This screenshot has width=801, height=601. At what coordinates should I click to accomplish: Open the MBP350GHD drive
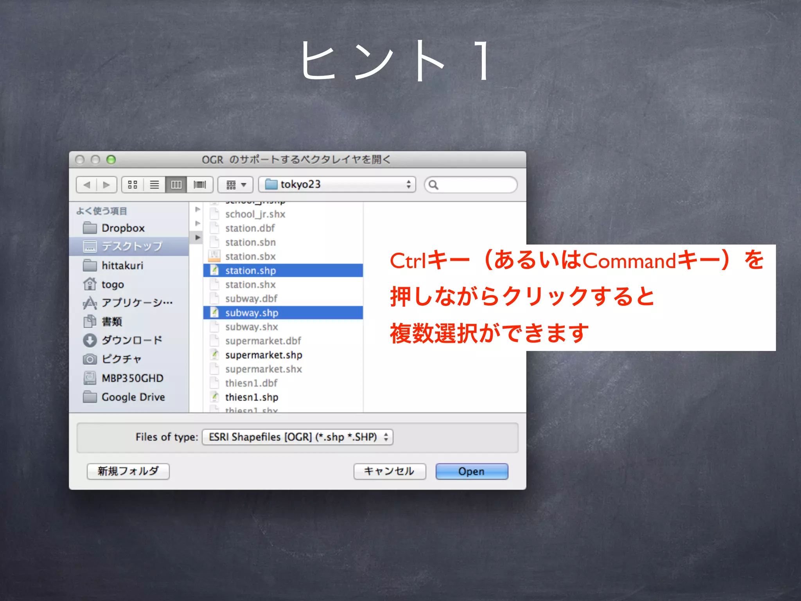[x=129, y=378]
